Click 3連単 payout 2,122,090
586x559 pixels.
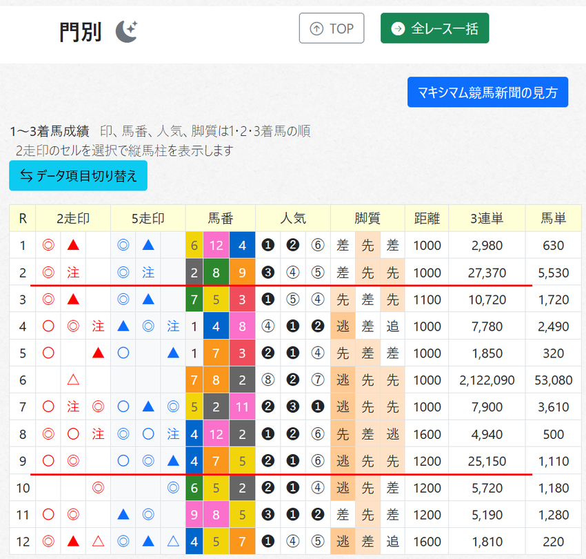click(x=487, y=380)
